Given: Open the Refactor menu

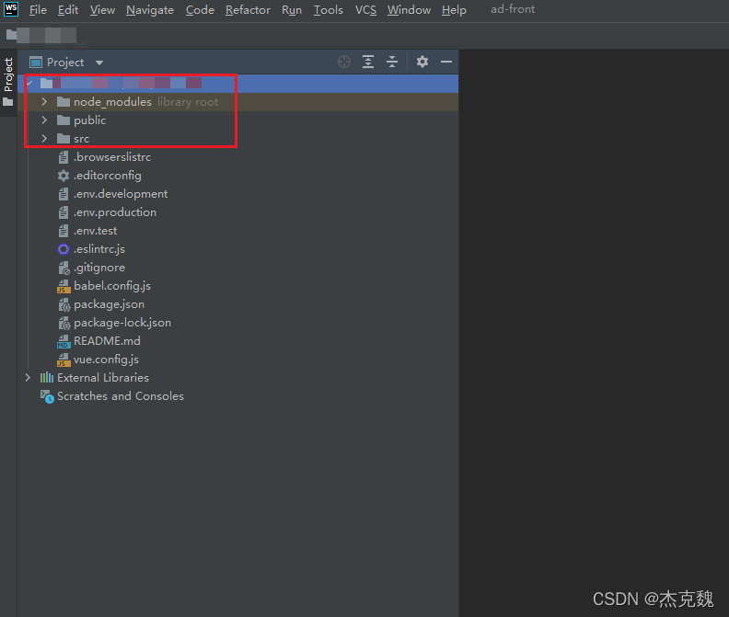Looking at the screenshot, I should pyautogui.click(x=248, y=10).
